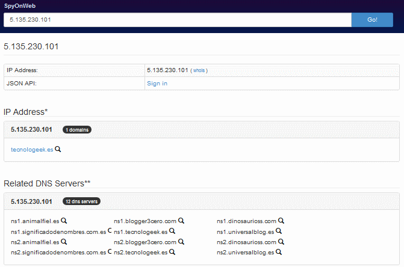404x267 pixels.
Task: Click the search icon beside ns2.significadodenombres.com.es
Action: click(110, 251)
